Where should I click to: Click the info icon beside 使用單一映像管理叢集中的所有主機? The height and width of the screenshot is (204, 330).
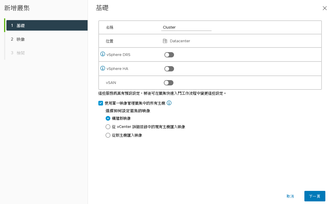pyautogui.click(x=169, y=103)
